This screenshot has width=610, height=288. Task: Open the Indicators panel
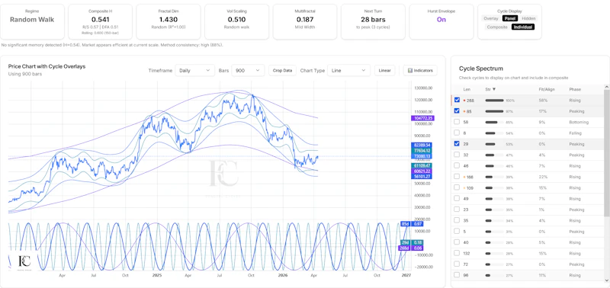tap(420, 70)
